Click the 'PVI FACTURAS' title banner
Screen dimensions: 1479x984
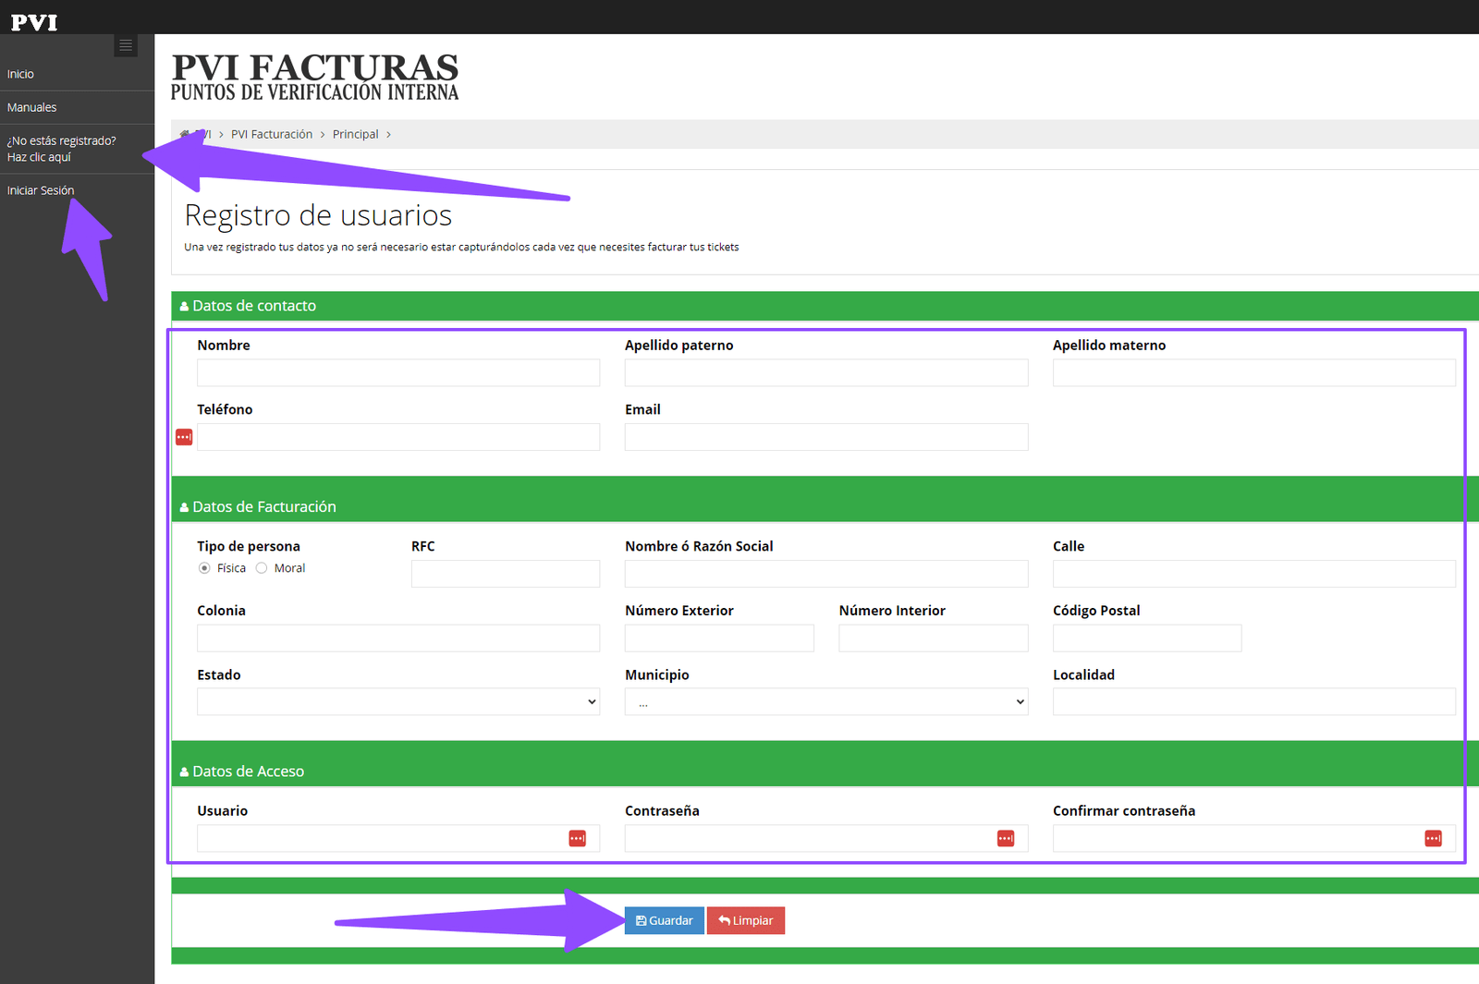pyautogui.click(x=314, y=77)
